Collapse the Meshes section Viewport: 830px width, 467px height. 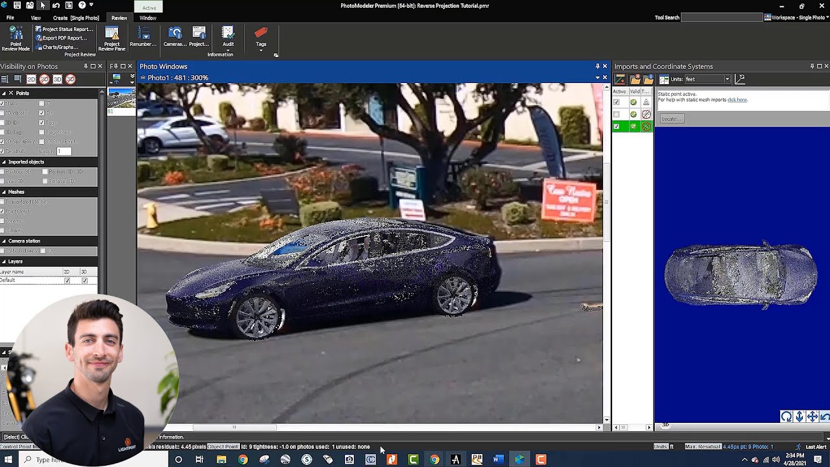click(4, 192)
